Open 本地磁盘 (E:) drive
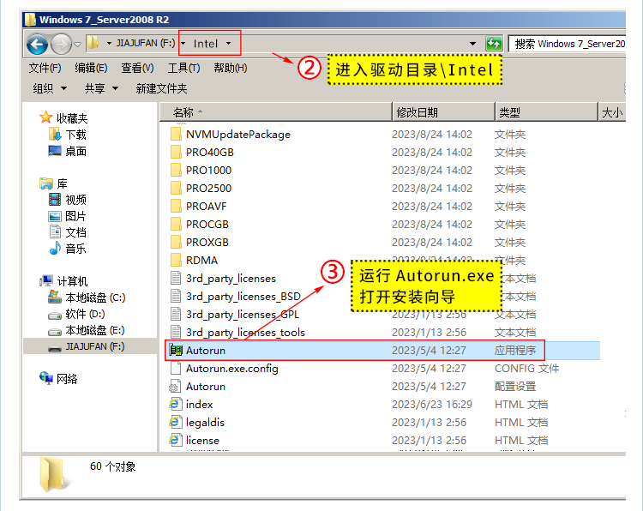This screenshot has width=643, height=511. pos(95,330)
